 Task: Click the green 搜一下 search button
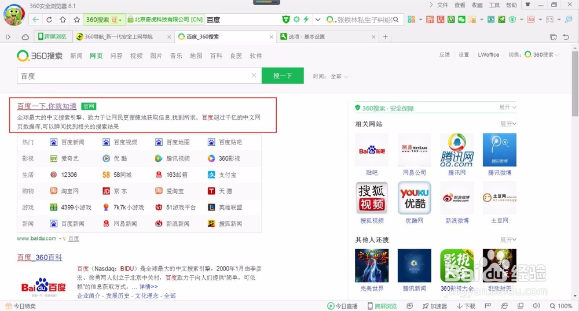pyautogui.click(x=283, y=76)
